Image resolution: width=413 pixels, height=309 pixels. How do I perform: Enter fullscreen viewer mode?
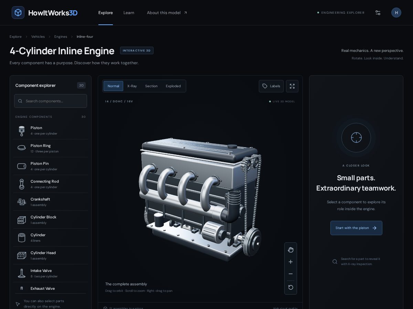[292, 86]
